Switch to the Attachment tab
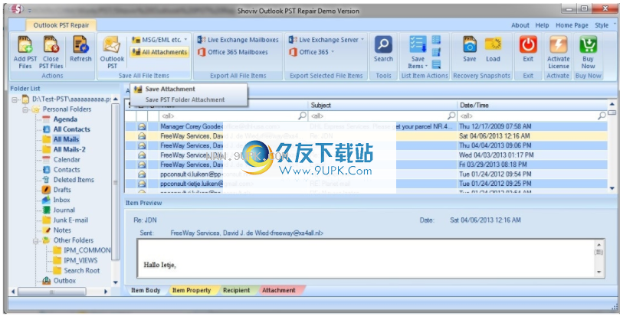 click(x=278, y=290)
